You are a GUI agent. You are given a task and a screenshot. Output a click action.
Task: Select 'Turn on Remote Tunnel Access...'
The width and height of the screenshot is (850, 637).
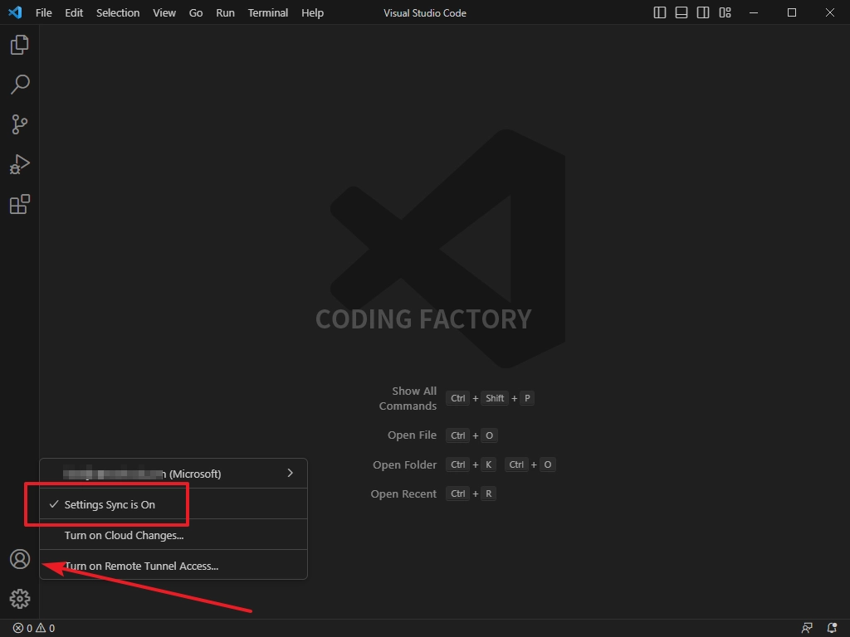point(173,566)
